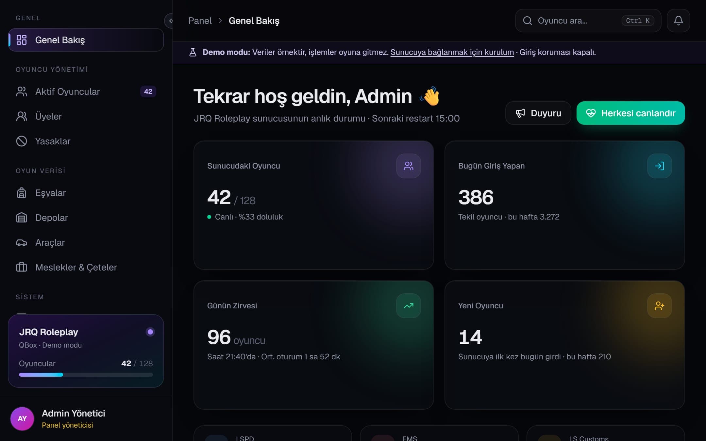The width and height of the screenshot is (706, 441).
Task: Click the Bugün Giriş Yapan login icon
Action: (x=659, y=166)
